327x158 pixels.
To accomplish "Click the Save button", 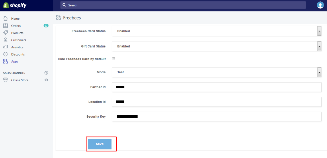I will click(x=100, y=144).
